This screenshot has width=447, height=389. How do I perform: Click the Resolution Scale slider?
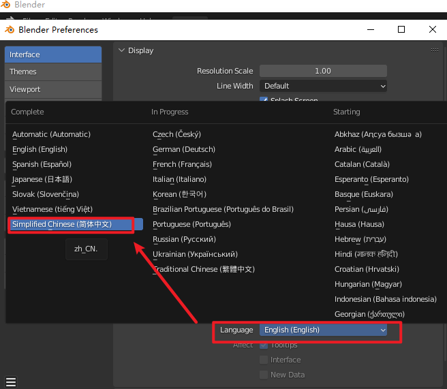click(323, 71)
